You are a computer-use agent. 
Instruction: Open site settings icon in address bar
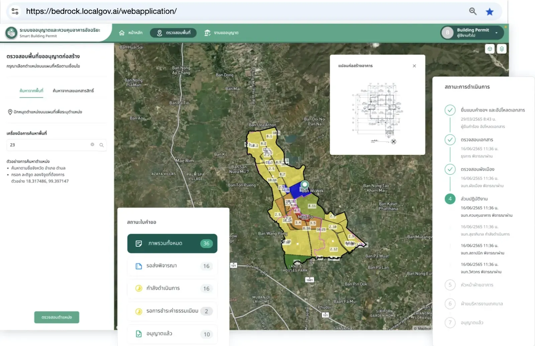pyautogui.click(x=15, y=11)
